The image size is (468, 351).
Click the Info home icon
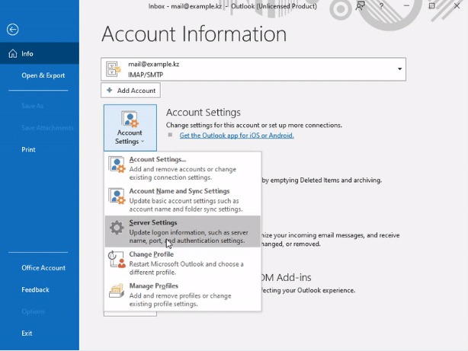coord(12,54)
